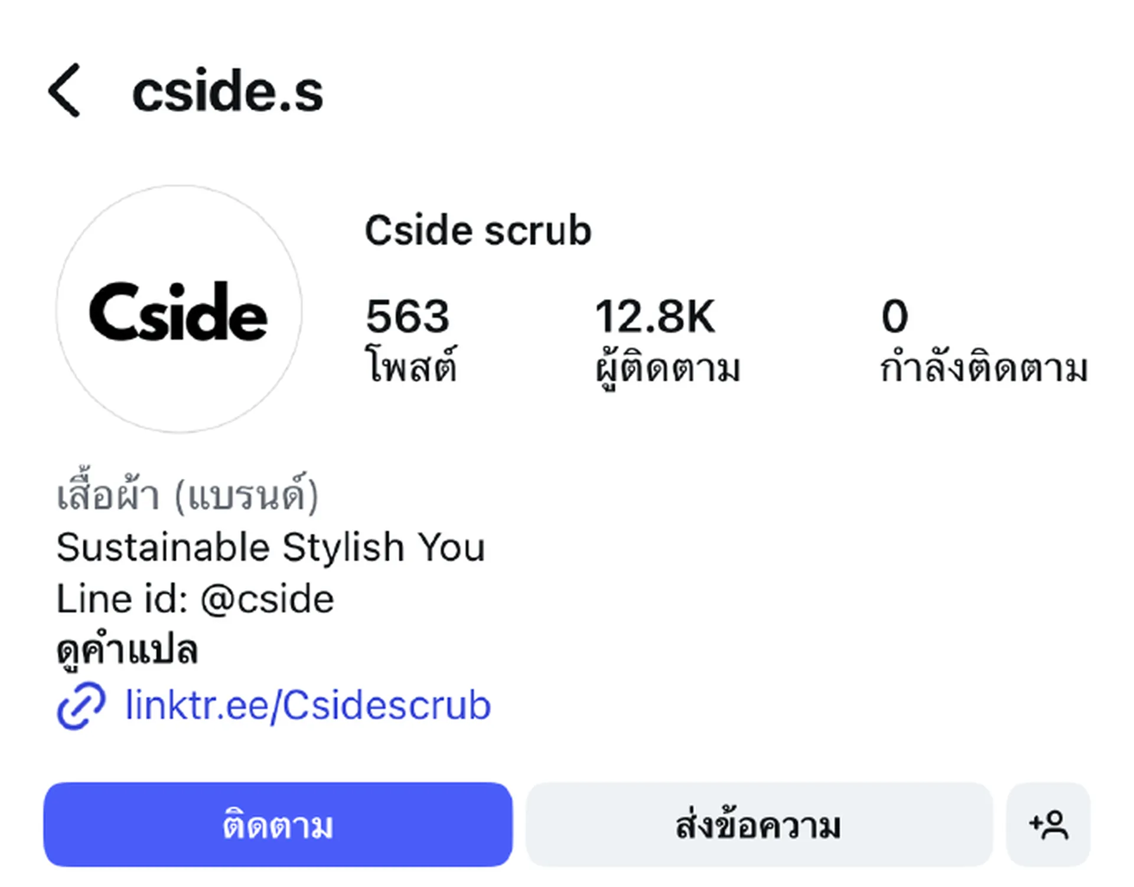Click the add-person suggestion icon button
The width and height of the screenshot is (1134, 887).
tap(1048, 824)
